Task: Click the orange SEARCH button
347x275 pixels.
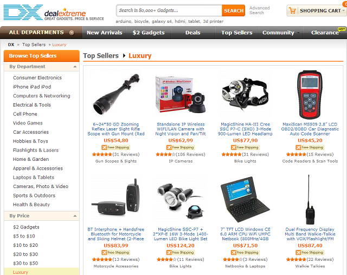Action: 234,10
